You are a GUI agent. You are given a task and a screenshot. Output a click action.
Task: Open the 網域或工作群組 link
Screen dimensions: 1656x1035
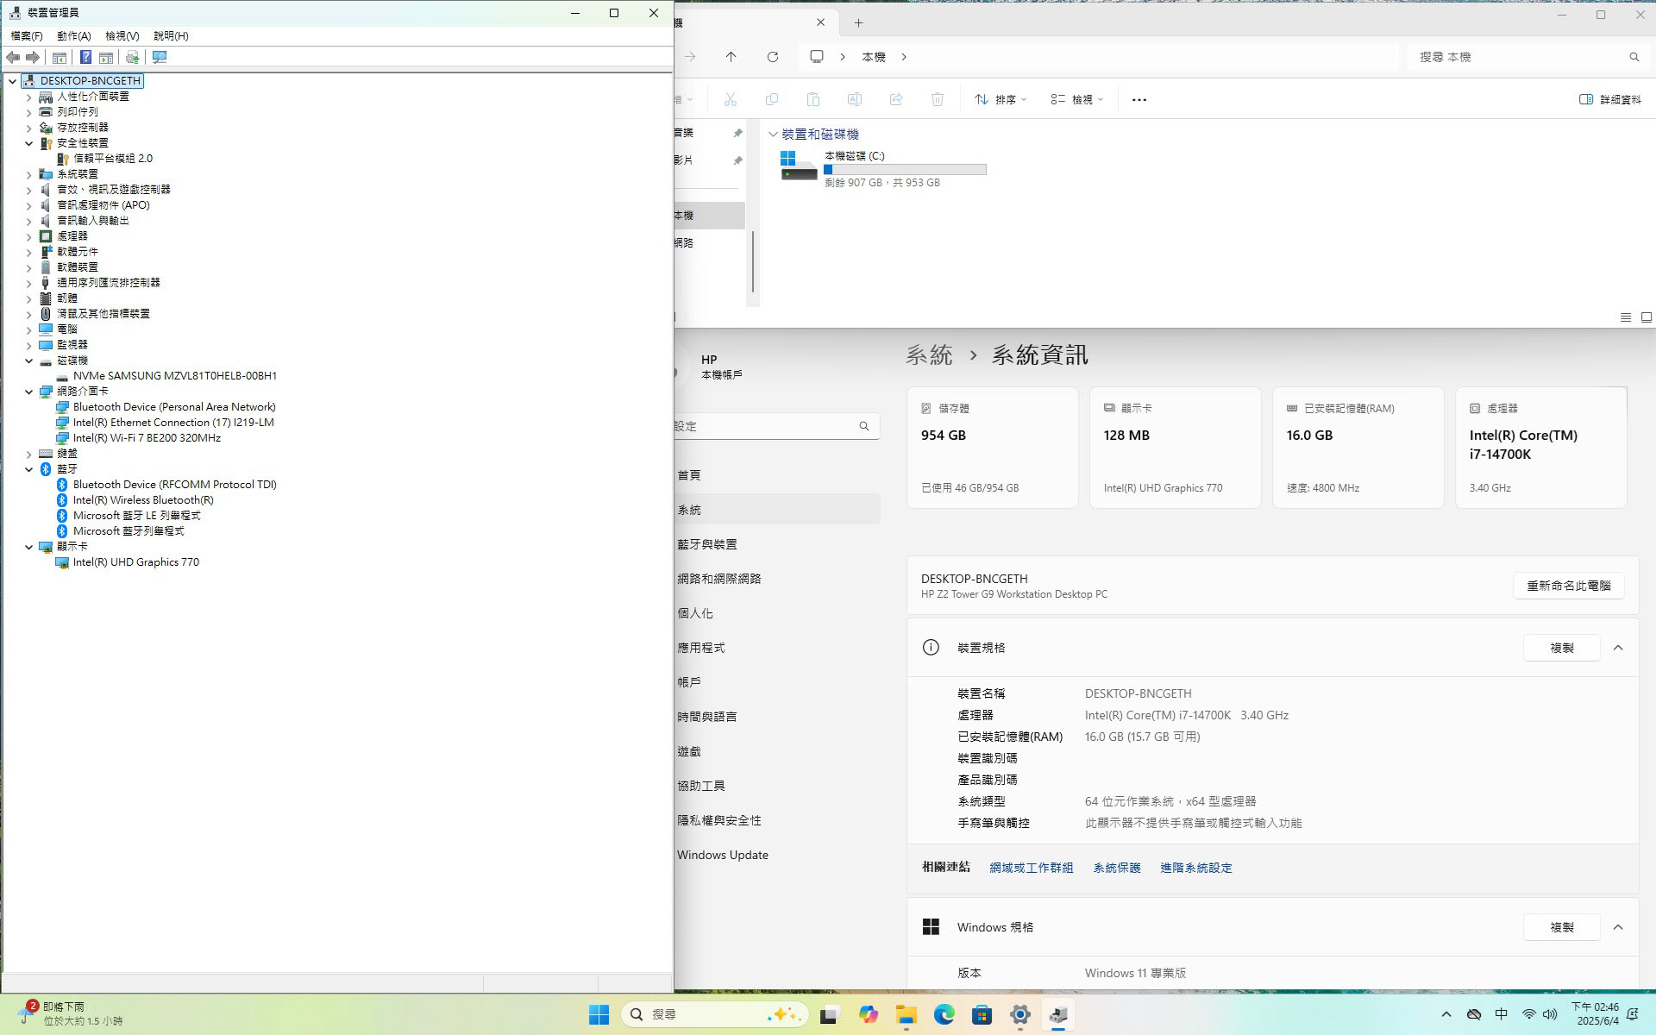(x=1031, y=868)
